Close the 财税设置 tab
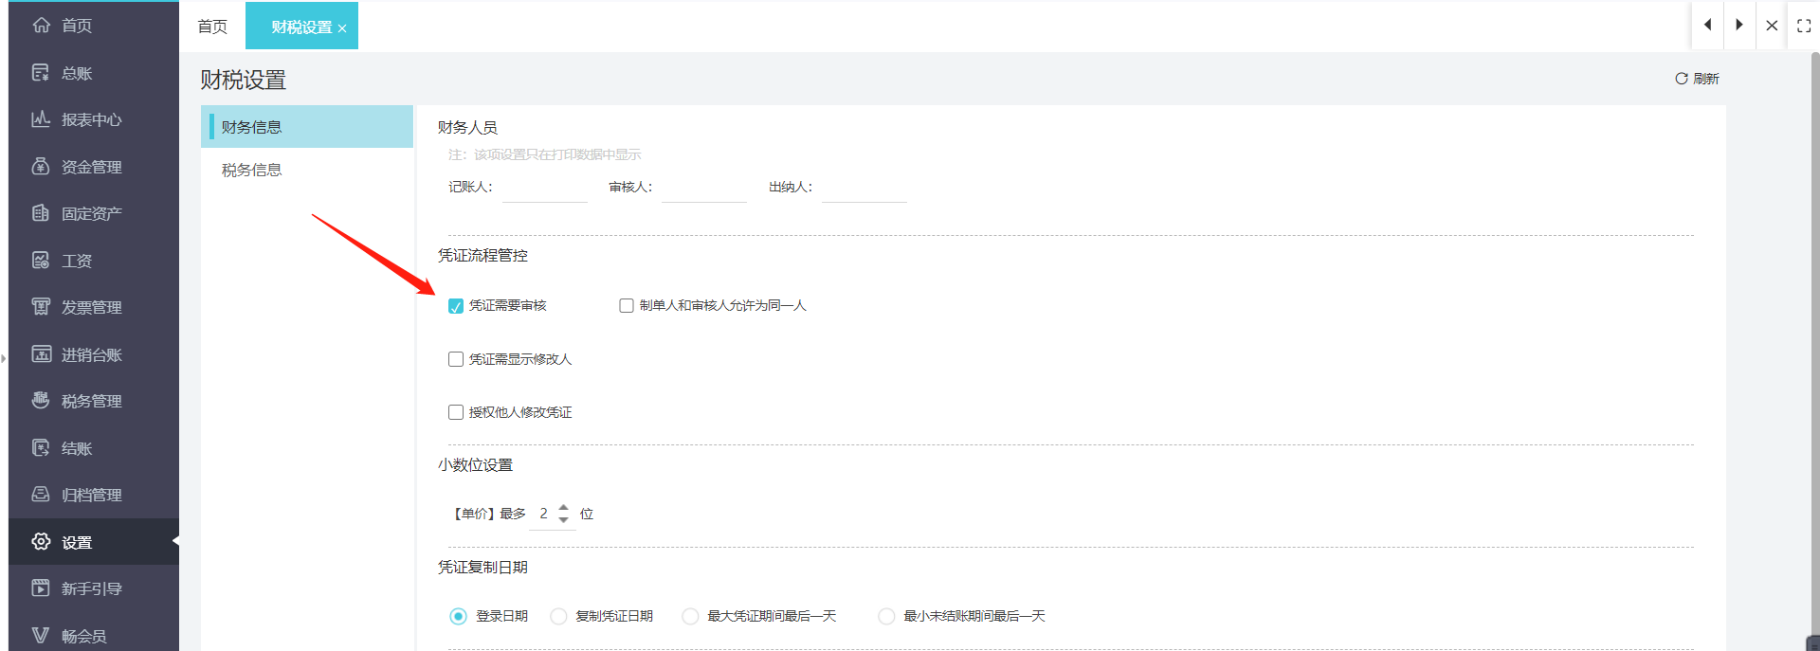 click(x=342, y=28)
